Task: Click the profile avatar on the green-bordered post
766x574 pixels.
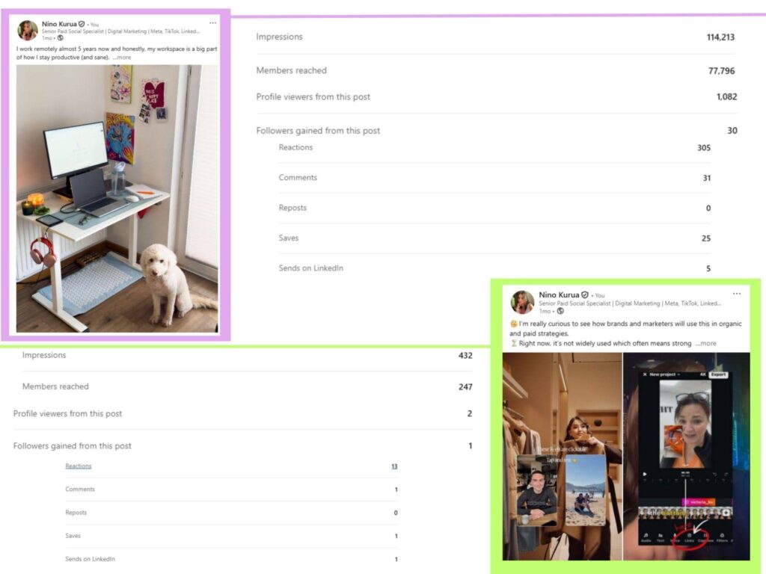Action: [x=522, y=302]
